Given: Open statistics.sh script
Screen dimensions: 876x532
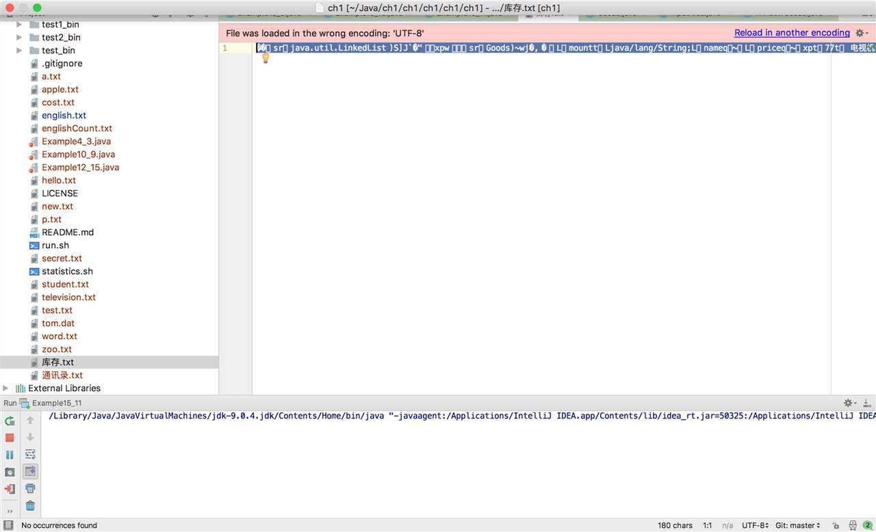Looking at the screenshot, I should [67, 271].
